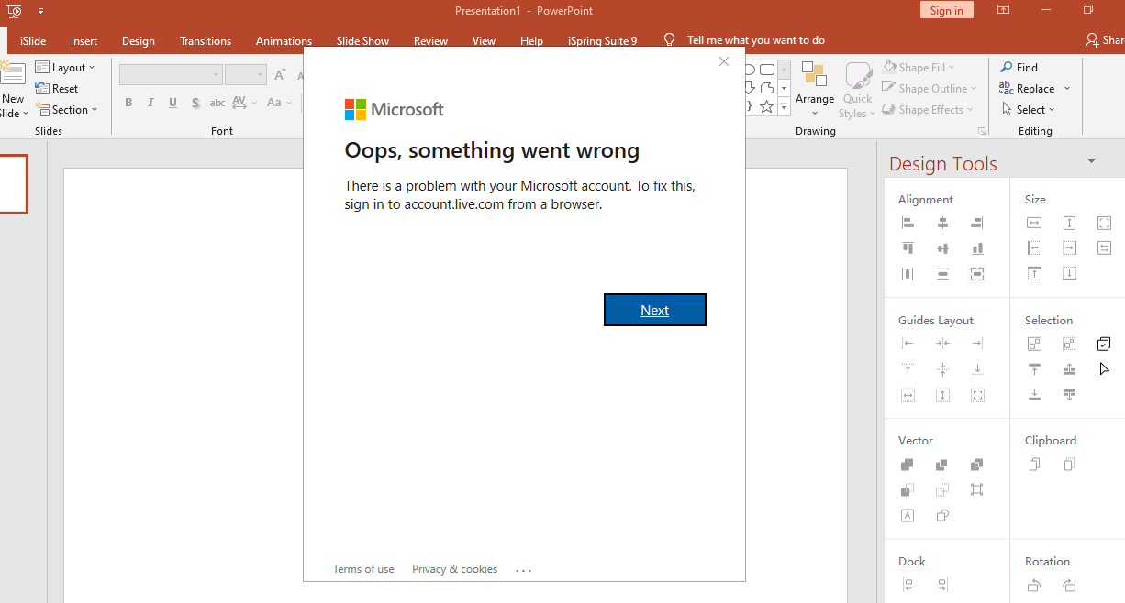The image size is (1125, 603).
Task: Open the iSlide ribbon tab
Action: pos(33,40)
